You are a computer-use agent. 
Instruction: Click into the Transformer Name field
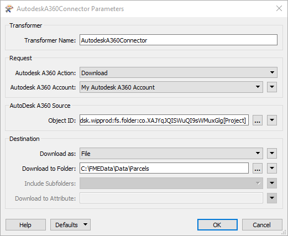tap(179, 40)
